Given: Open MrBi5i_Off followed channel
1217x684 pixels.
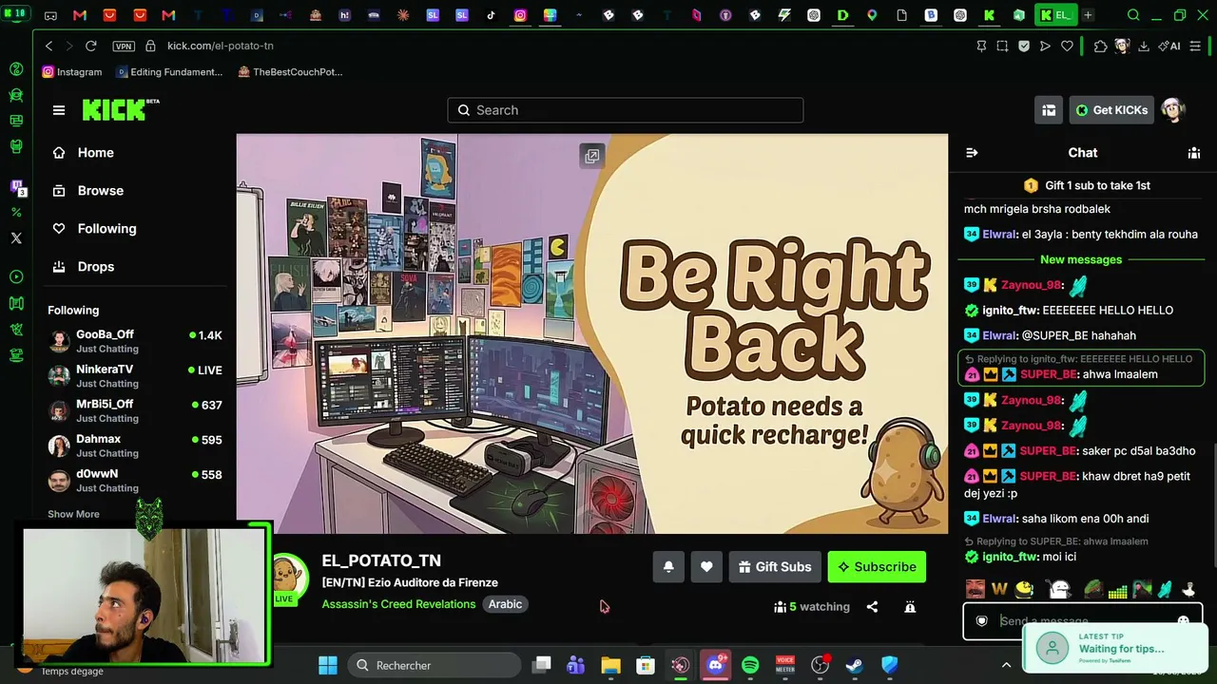Looking at the screenshot, I should click(x=135, y=410).
